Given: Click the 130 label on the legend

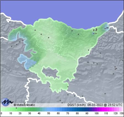Looking at the screenshot, I should pos(122,113).
